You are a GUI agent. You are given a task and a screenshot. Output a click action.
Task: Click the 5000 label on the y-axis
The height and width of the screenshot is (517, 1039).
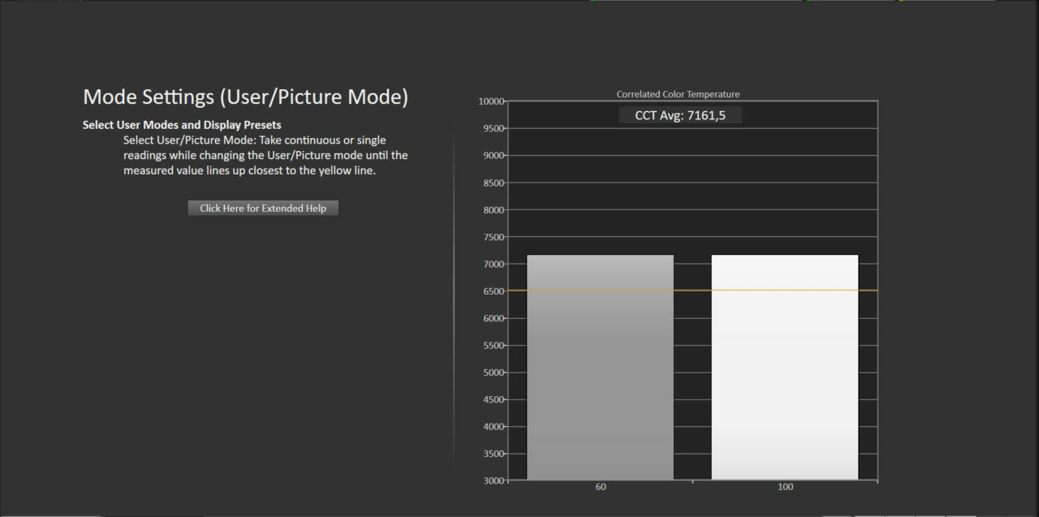click(x=493, y=373)
